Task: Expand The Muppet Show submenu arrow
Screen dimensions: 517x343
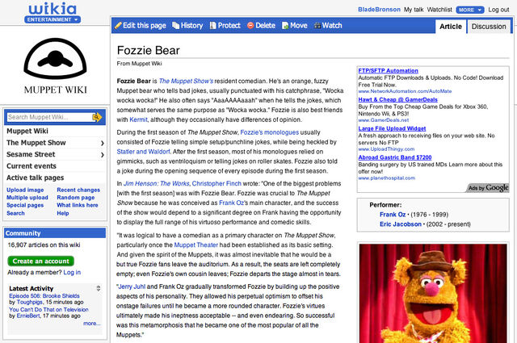Action: pos(103,143)
